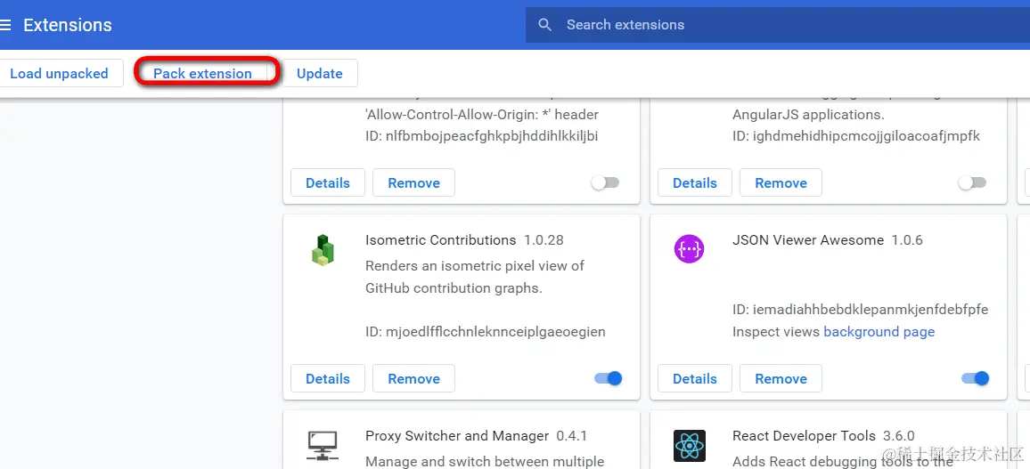Viewport: 1030px width, 469px height.
Task: Click the Update button
Action: pos(320,74)
